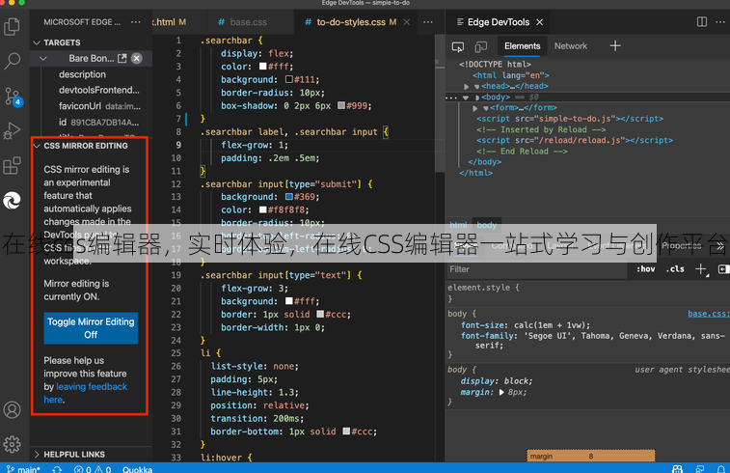Toggle the .cls class editor
Viewport: 730px width, 473px height.
[675, 269]
